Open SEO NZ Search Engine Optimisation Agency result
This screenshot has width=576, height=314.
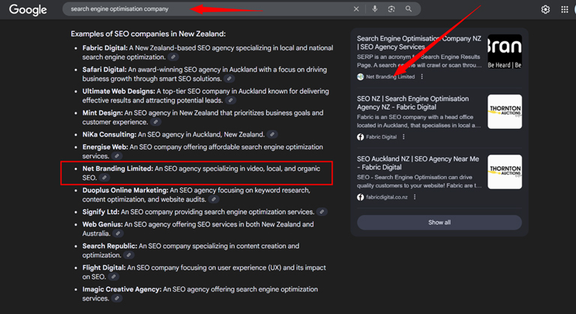pyautogui.click(x=413, y=103)
